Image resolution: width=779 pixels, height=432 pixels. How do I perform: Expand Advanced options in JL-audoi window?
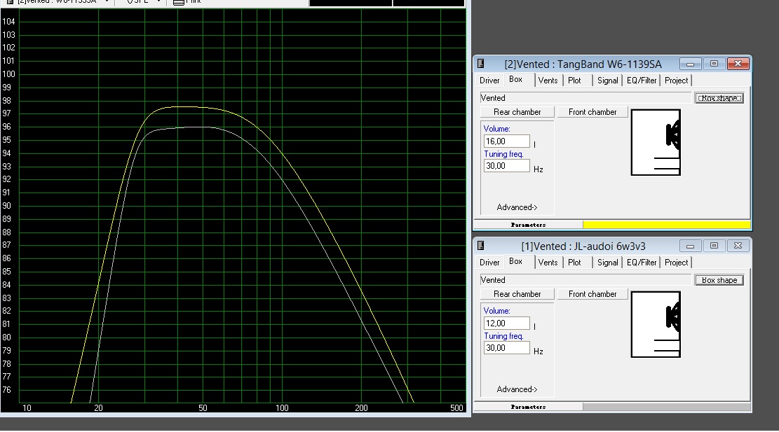point(517,389)
